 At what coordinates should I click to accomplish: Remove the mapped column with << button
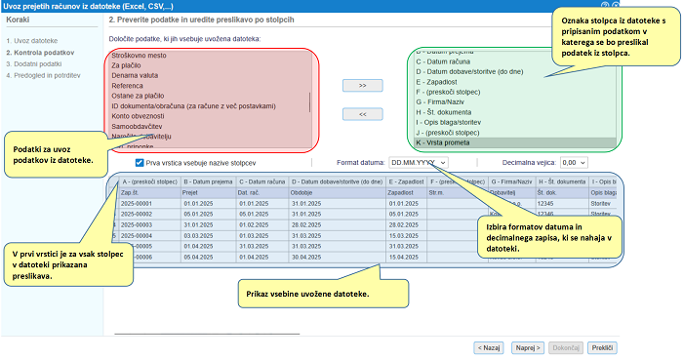pos(362,114)
